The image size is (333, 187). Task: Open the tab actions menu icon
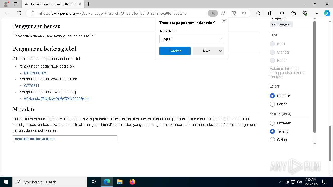coord(16,4)
